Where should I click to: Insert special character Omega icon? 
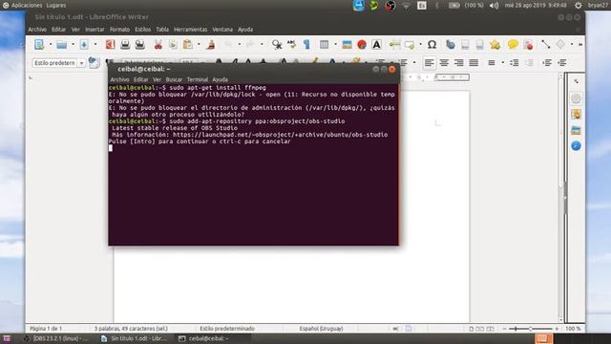pyautogui.click(x=432, y=45)
